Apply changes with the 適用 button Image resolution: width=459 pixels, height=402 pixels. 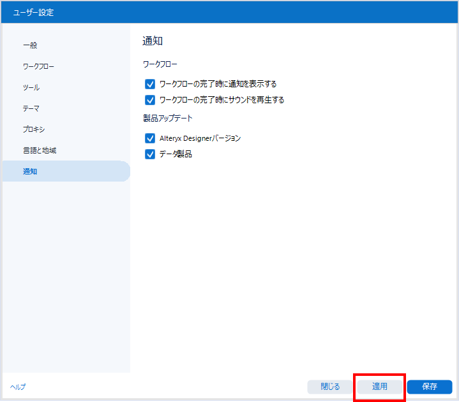[380, 387]
